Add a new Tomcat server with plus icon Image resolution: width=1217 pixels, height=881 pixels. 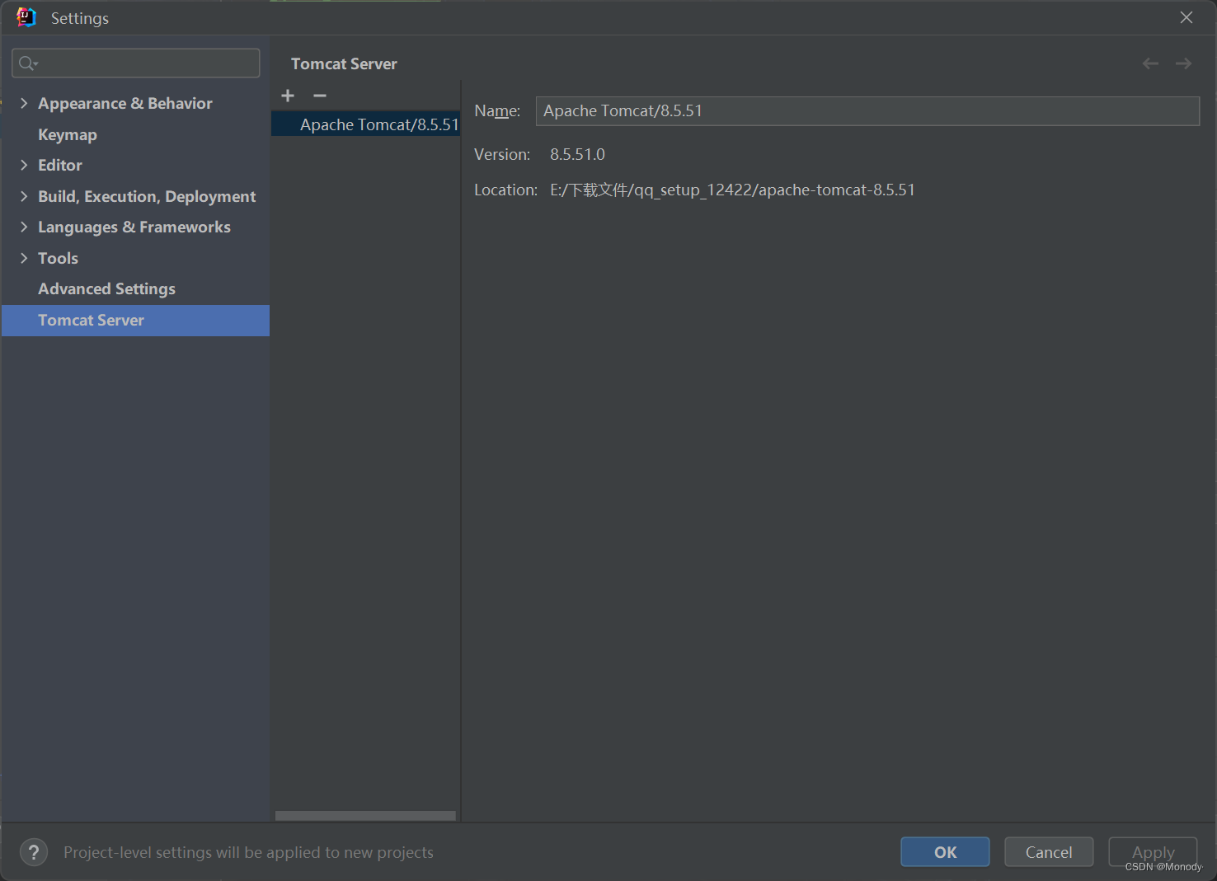tap(288, 96)
